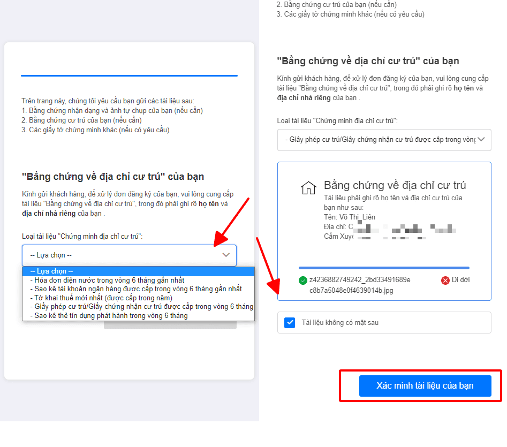
Task: Click the house icon in the residence proof card
Action: [308, 188]
